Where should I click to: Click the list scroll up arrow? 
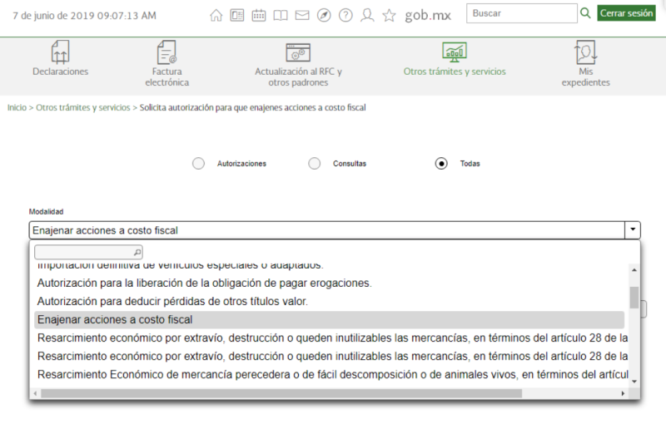[634, 270]
